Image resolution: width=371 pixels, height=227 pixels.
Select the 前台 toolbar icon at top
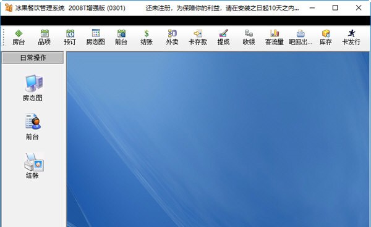pos(121,37)
